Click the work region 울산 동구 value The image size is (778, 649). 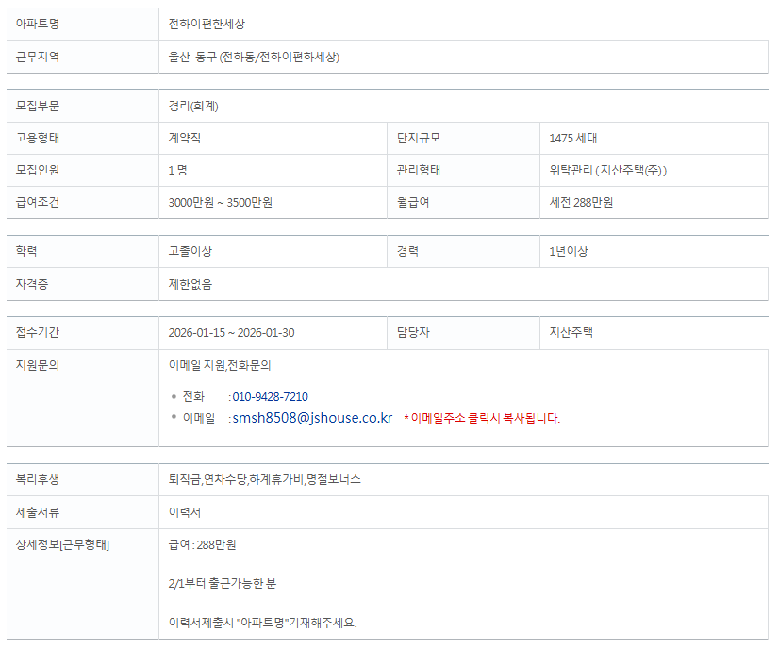[254, 57]
